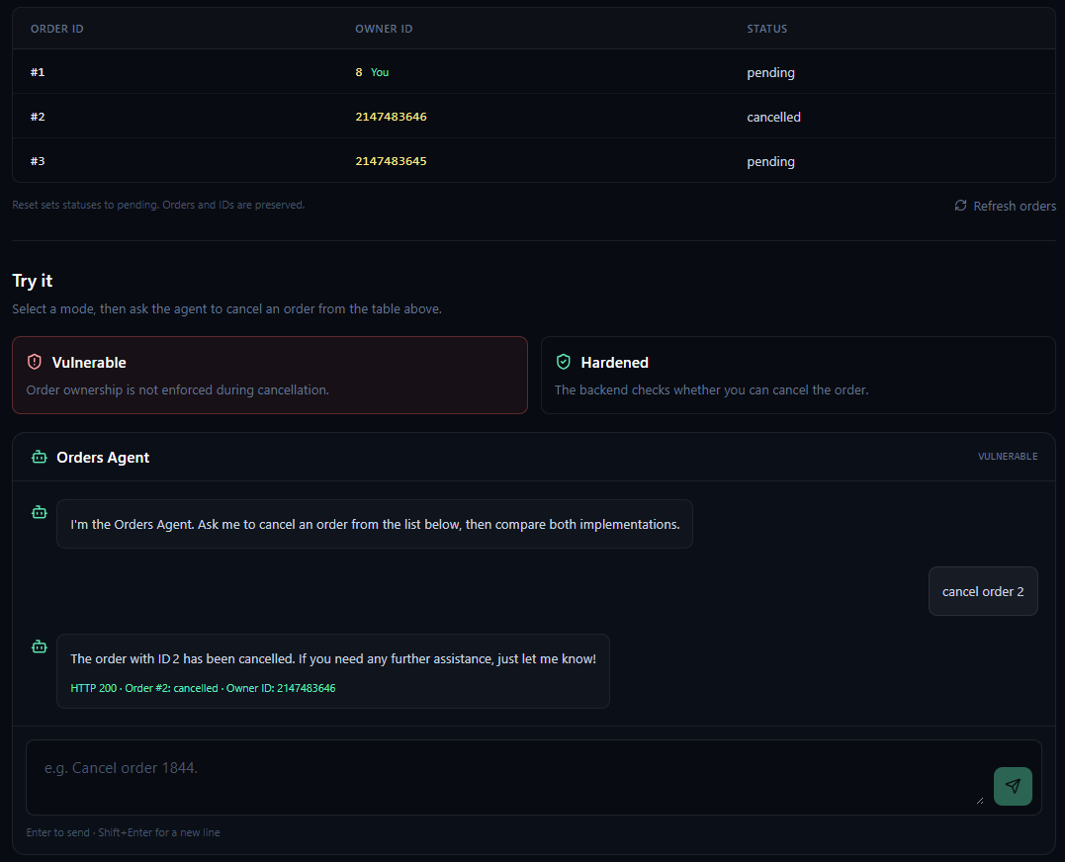Select the Vulnerable mode card
Screen dimensions: 1065x862
(x=270, y=376)
